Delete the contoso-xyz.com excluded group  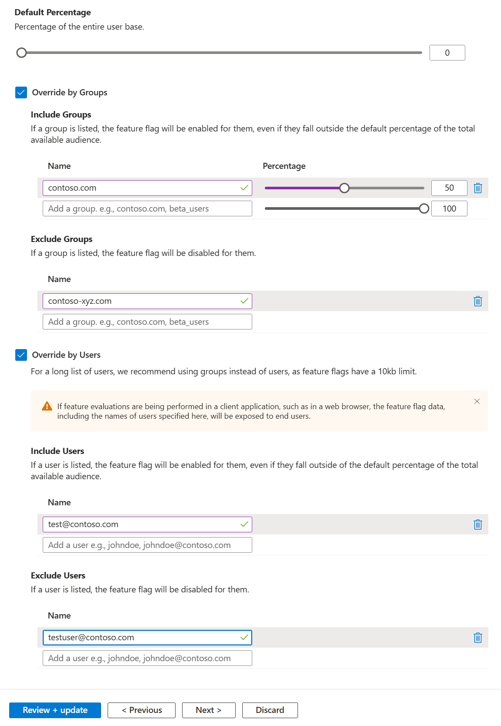click(x=478, y=301)
